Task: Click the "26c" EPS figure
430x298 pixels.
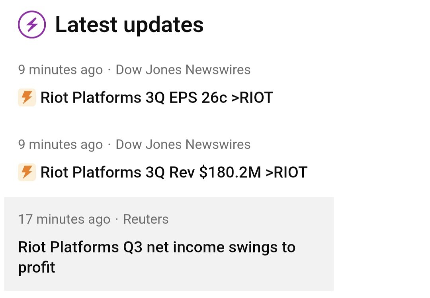Action: click(214, 97)
